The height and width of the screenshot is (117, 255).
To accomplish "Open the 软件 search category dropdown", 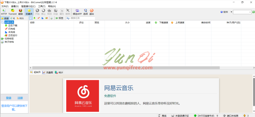I will tap(226, 12).
